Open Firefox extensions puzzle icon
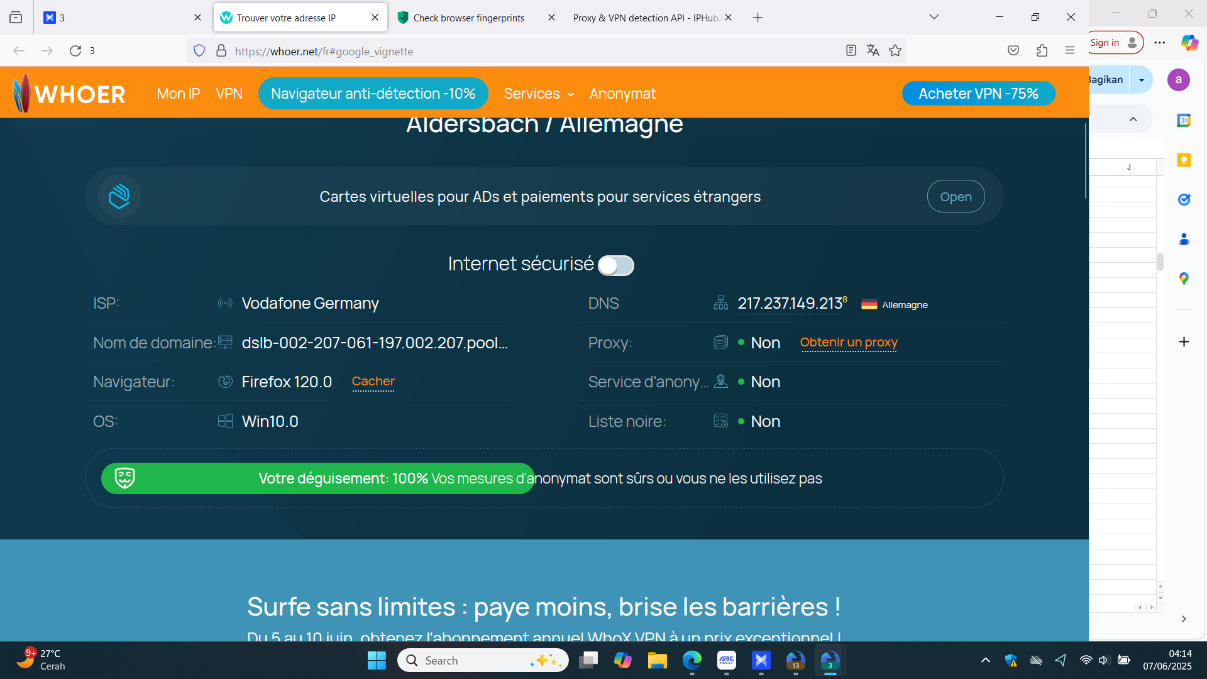The image size is (1207, 679). 1042,51
